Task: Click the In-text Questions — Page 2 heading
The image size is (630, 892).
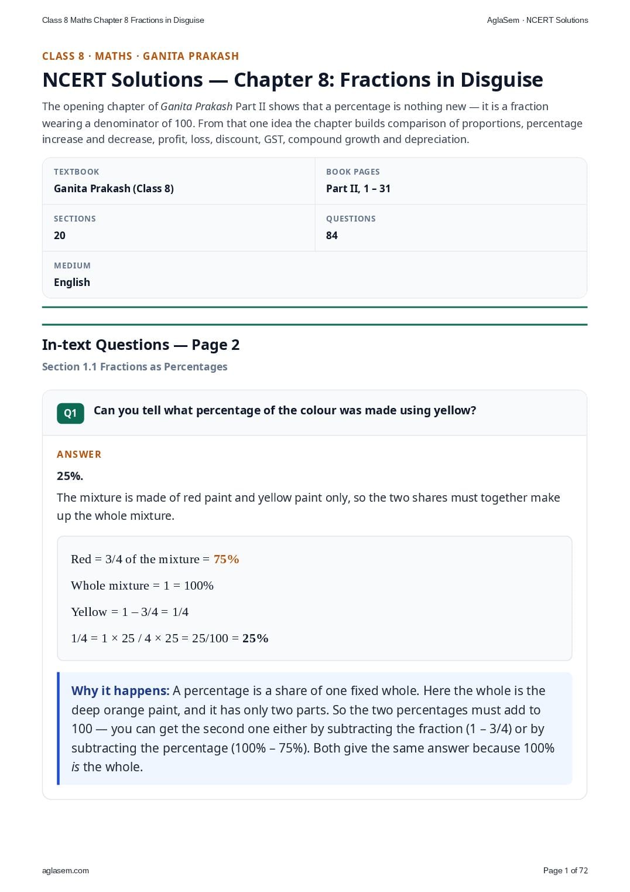Action: (x=141, y=345)
